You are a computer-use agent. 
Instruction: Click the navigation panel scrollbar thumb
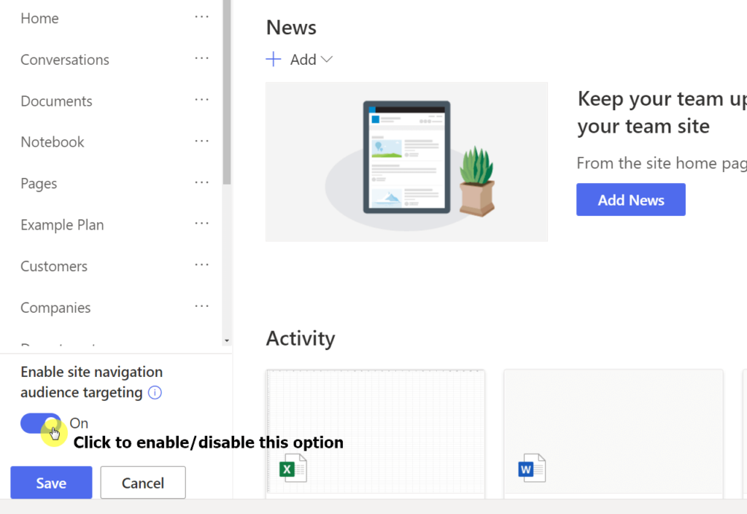pos(227,90)
